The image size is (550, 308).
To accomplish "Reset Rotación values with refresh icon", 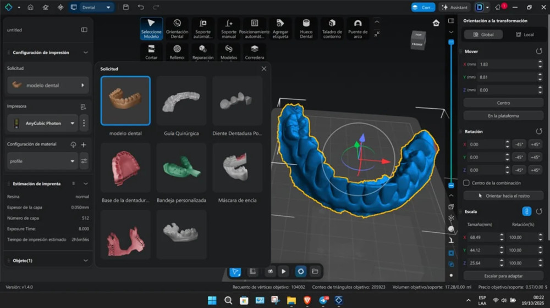I will [x=539, y=132].
